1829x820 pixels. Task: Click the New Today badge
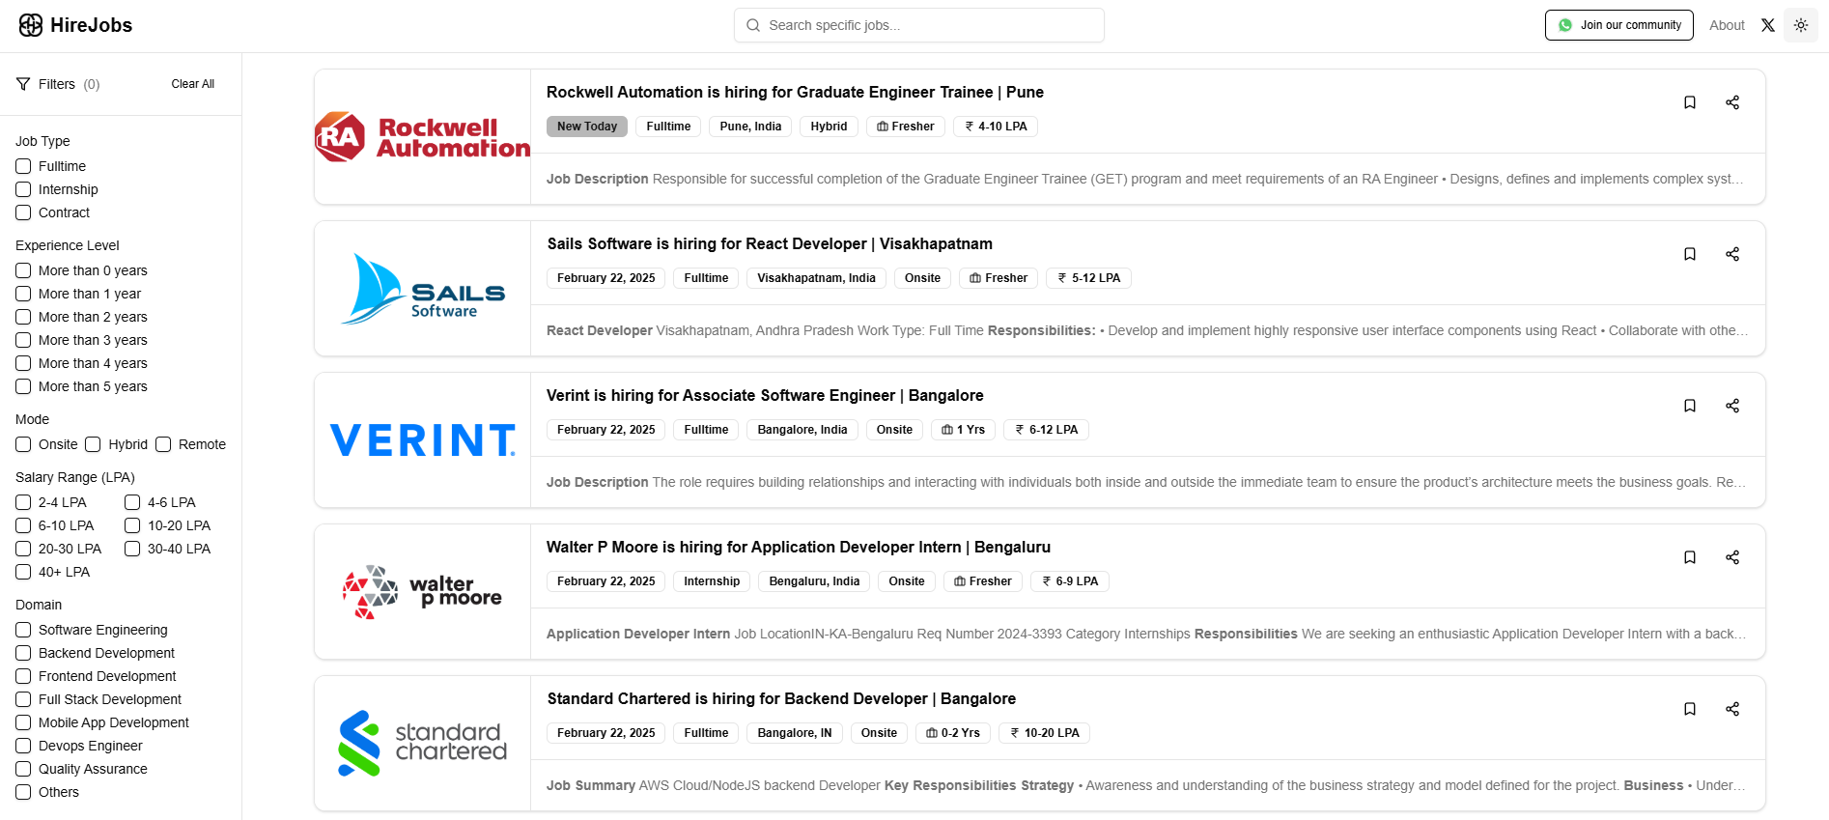[587, 127]
